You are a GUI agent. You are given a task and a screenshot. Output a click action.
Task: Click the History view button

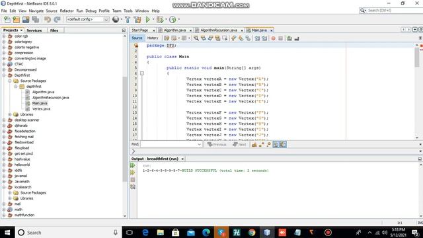(153, 38)
